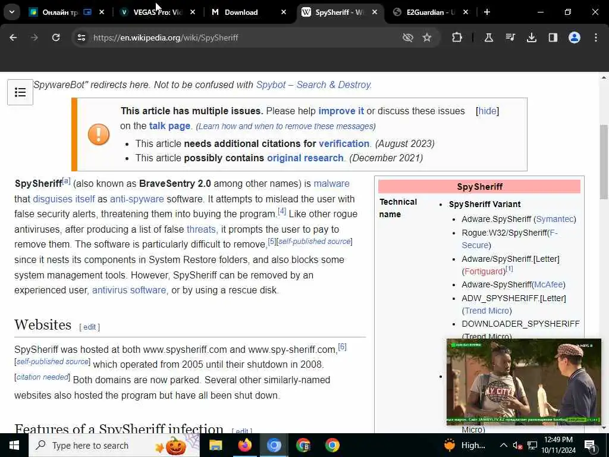Close the E2Guardian tab
Viewport: 609px width, 457px height.
[x=466, y=12]
